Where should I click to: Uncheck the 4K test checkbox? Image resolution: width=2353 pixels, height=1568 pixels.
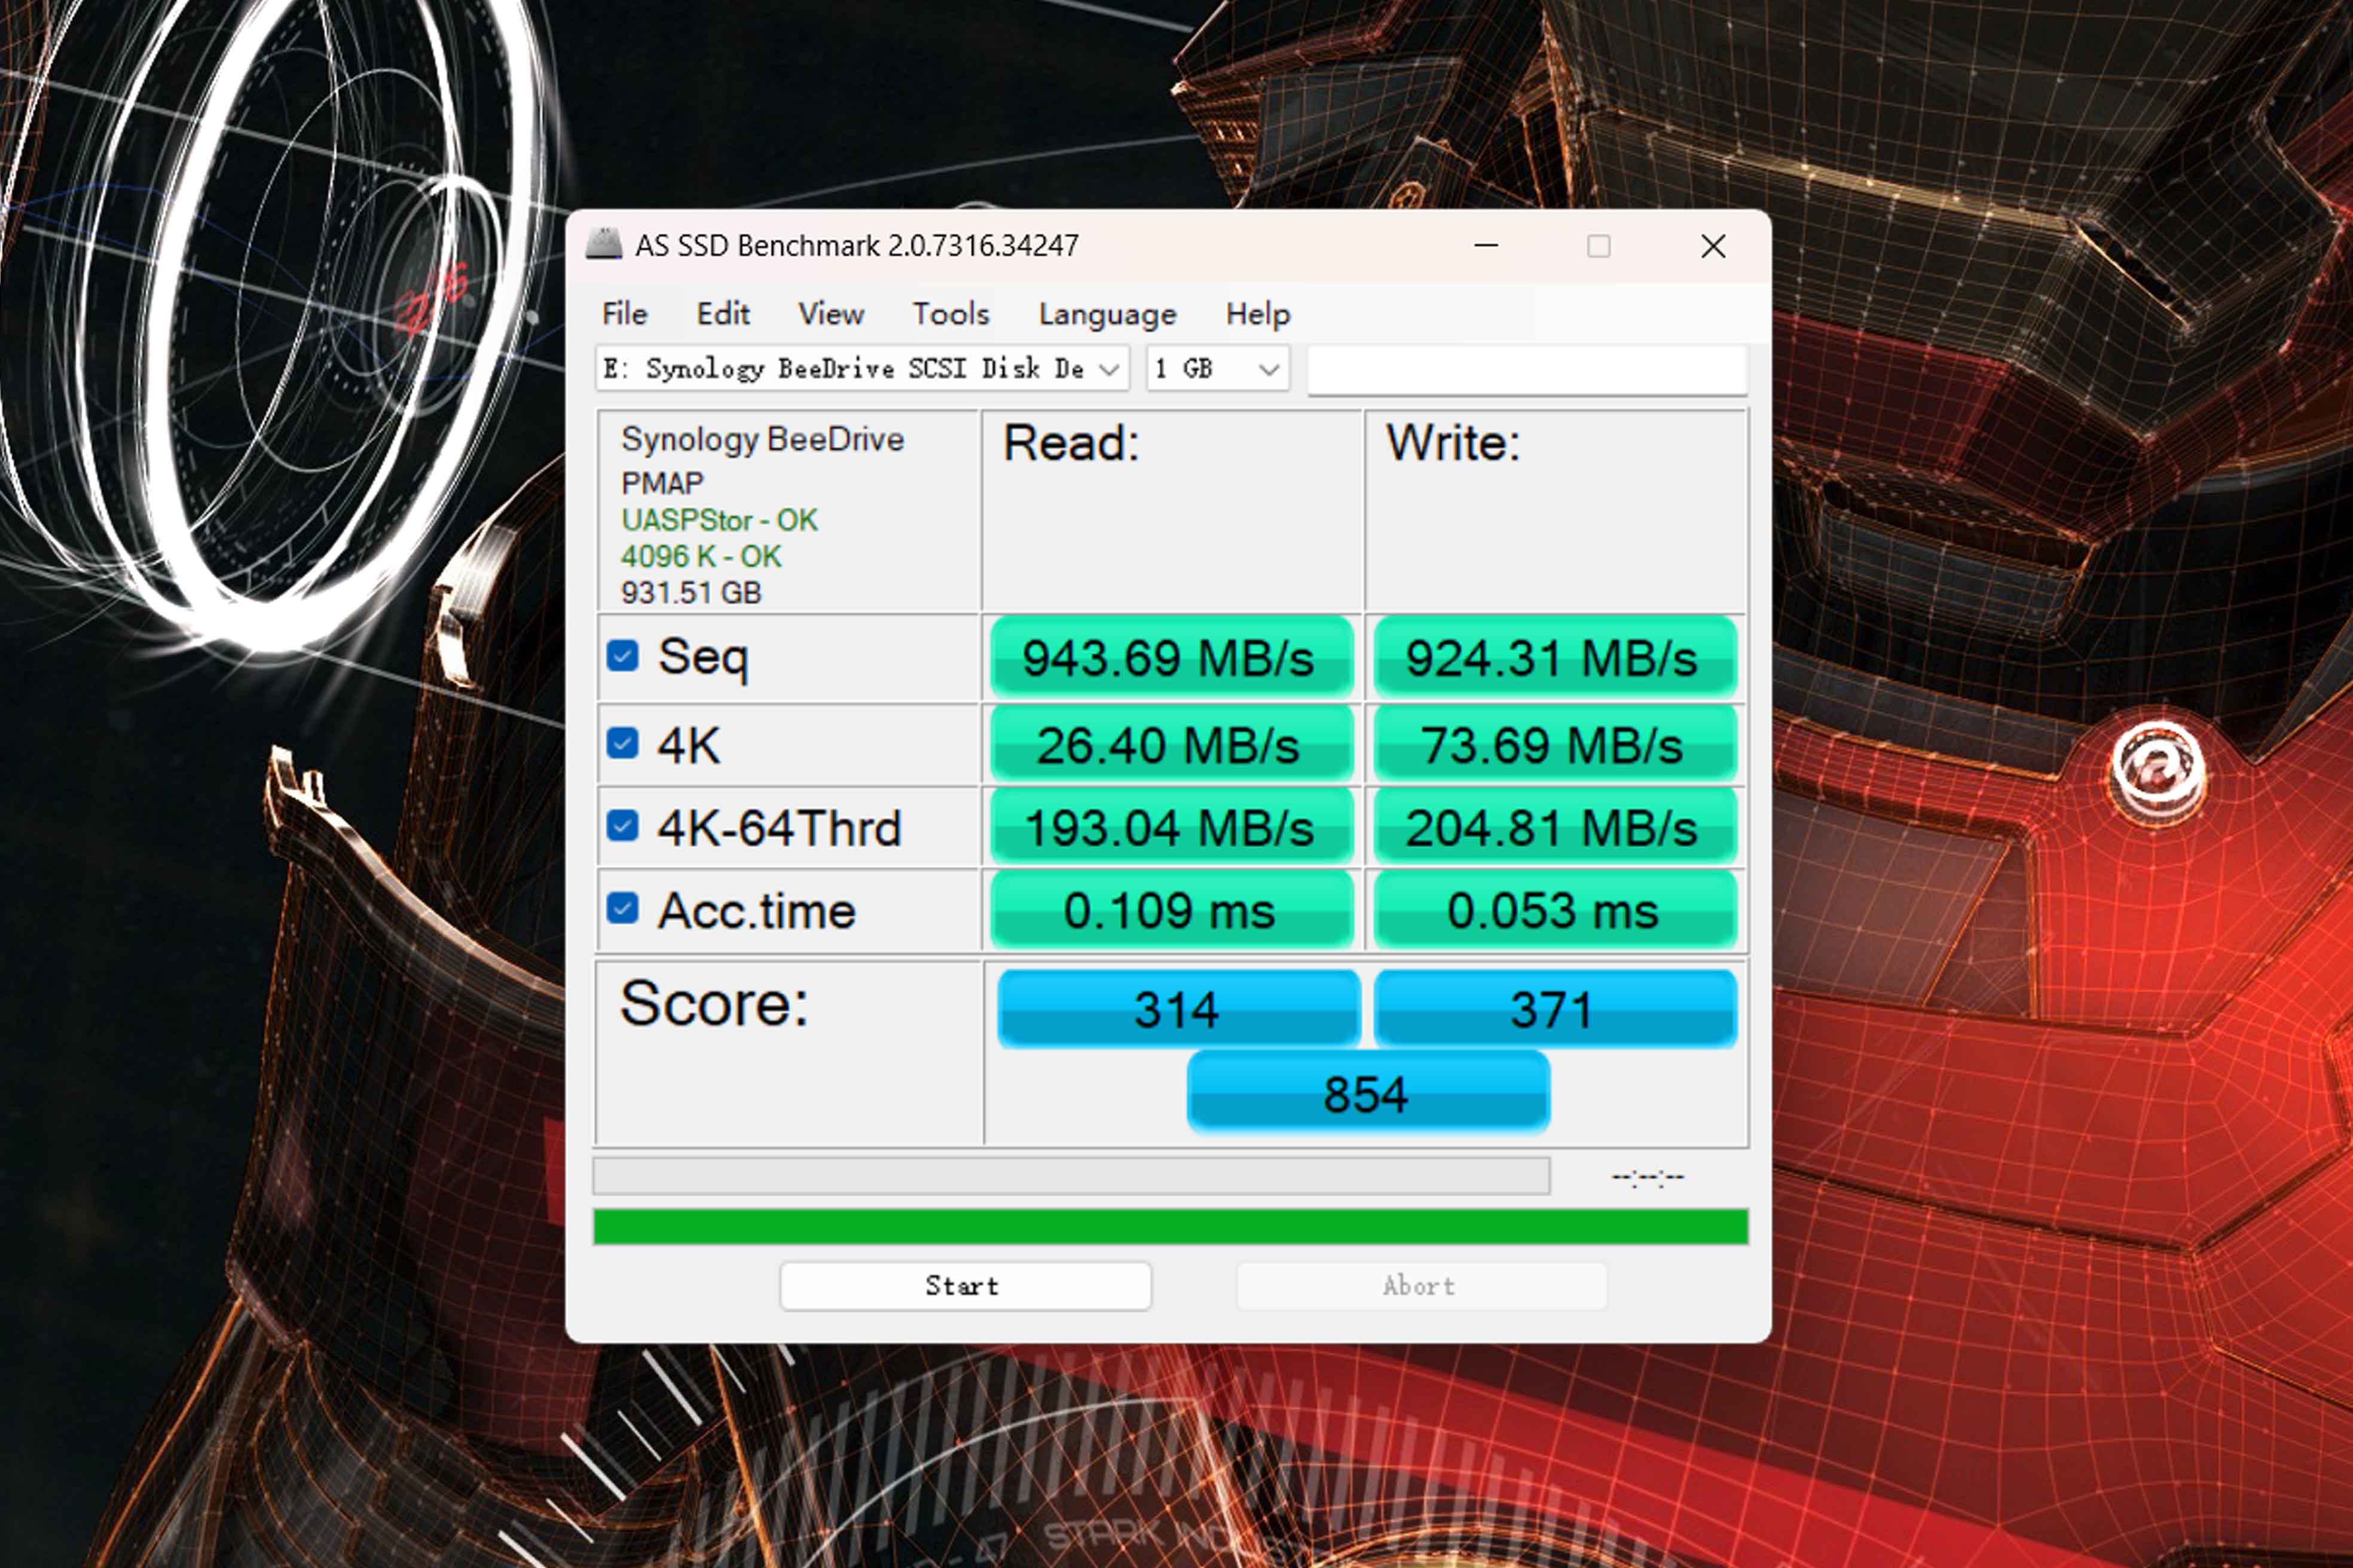(622, 743)
